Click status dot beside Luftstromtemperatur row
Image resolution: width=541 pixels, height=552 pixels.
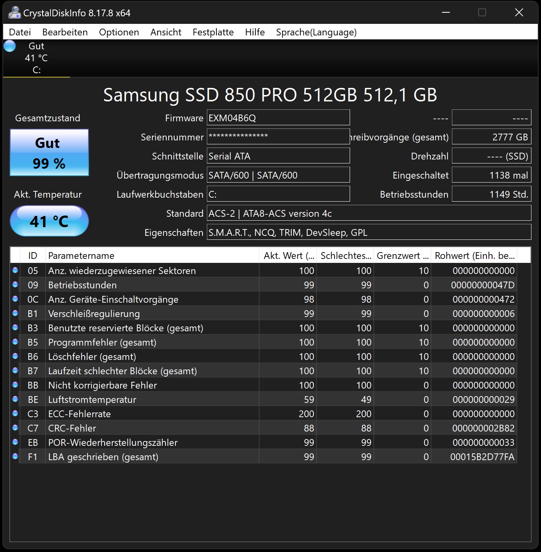[15, 399]
